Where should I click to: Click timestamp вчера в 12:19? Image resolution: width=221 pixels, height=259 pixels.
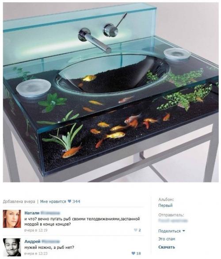[x=36, y=230]
